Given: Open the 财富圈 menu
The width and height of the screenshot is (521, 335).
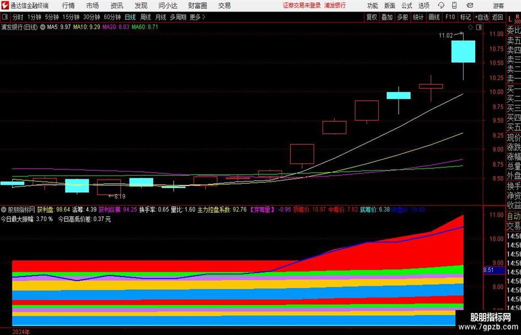Looking at the screenshot, I should (197, 6).
